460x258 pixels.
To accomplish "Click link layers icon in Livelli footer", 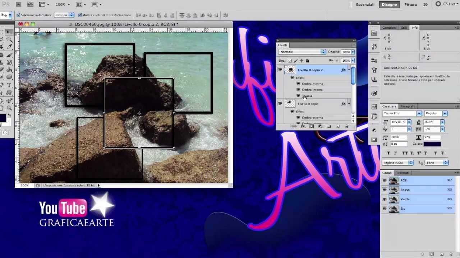I will coord(294,126).
